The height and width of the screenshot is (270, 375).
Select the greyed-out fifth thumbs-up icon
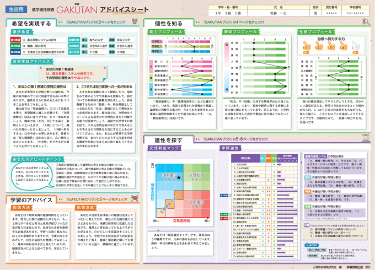click(356, 46)
